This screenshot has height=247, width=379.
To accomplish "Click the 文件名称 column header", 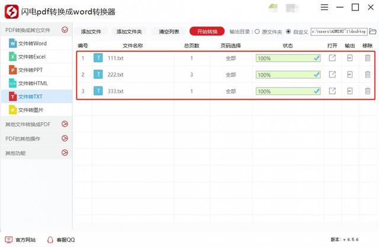I will (x=133, y=46).
